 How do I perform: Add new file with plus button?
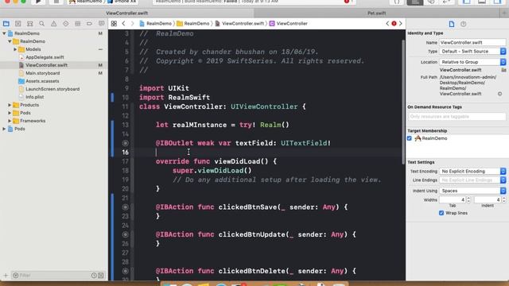[x=6, y=276]
